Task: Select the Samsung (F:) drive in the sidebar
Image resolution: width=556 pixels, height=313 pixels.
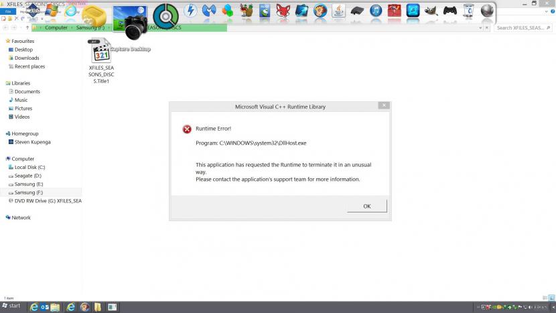Action: click(28, 192)
